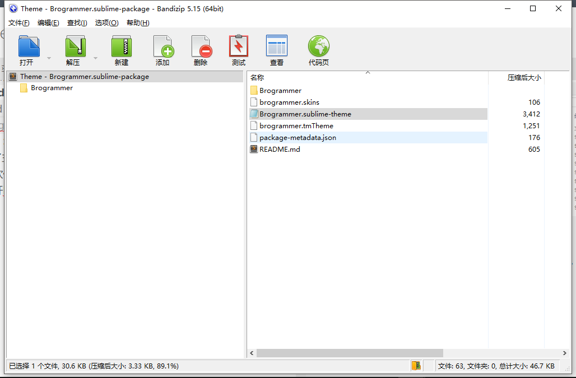Click the New archive (新建) icon
Image resolution: width=576 pixels, height=378 pixels.
point(121,46)
